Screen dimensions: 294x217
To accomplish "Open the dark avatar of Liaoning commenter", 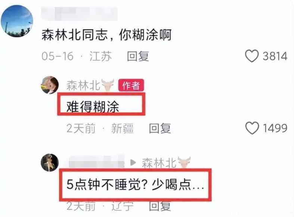I will tap(50, 163).
